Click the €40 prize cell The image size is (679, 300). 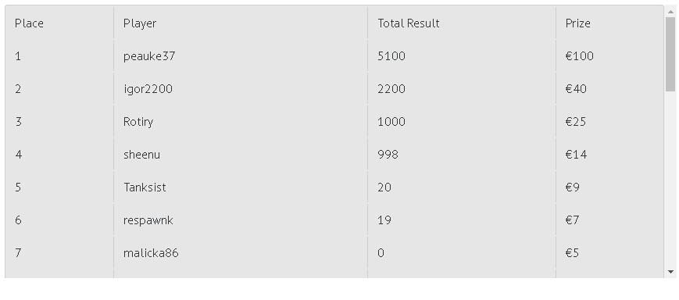pos(576,89)
